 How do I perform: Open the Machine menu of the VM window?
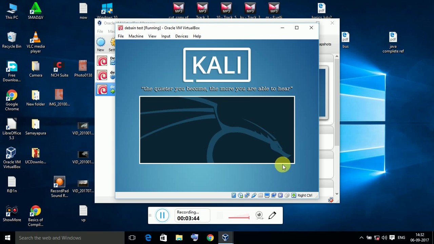click(136, 36)
